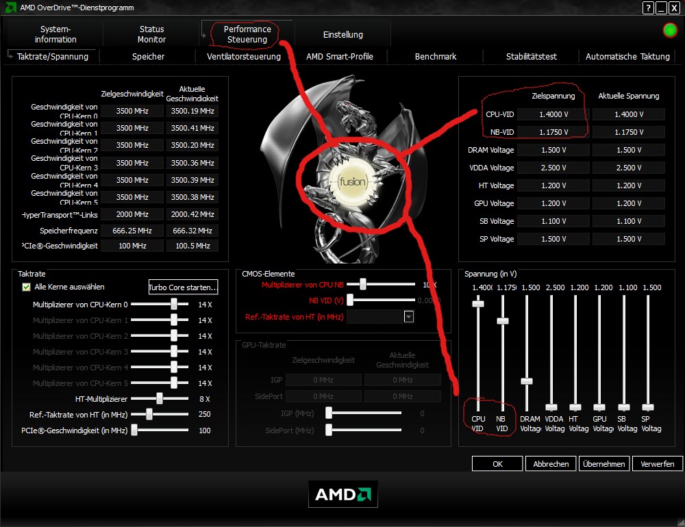Click CPU-VID Zielspannung value 1.4000 V
Image resolution: width=685 pixels, height=527 pixels.
click(553, 114)
